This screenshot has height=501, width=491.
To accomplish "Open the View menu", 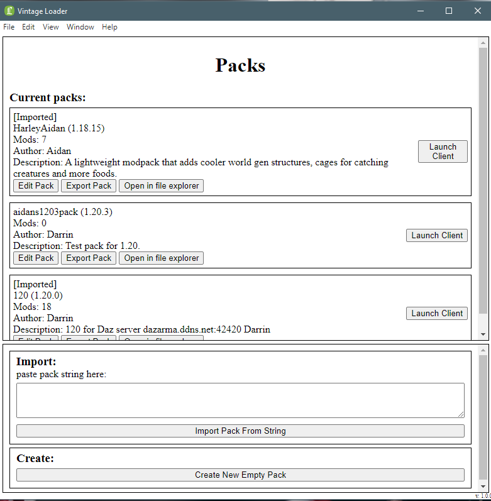I will click(50, 27).
